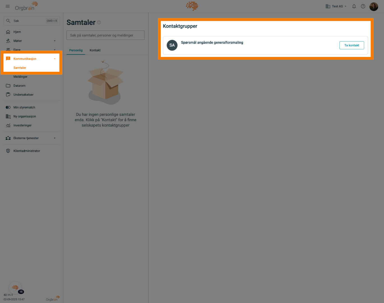Click the Orgbrain footer logo
384x303 pixels.
(x=53, y=299)
